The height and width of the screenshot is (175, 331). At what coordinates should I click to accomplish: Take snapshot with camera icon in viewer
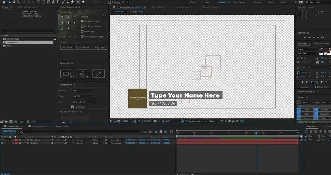[155, 121]
